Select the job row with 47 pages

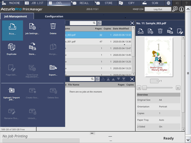coord(98,42)
